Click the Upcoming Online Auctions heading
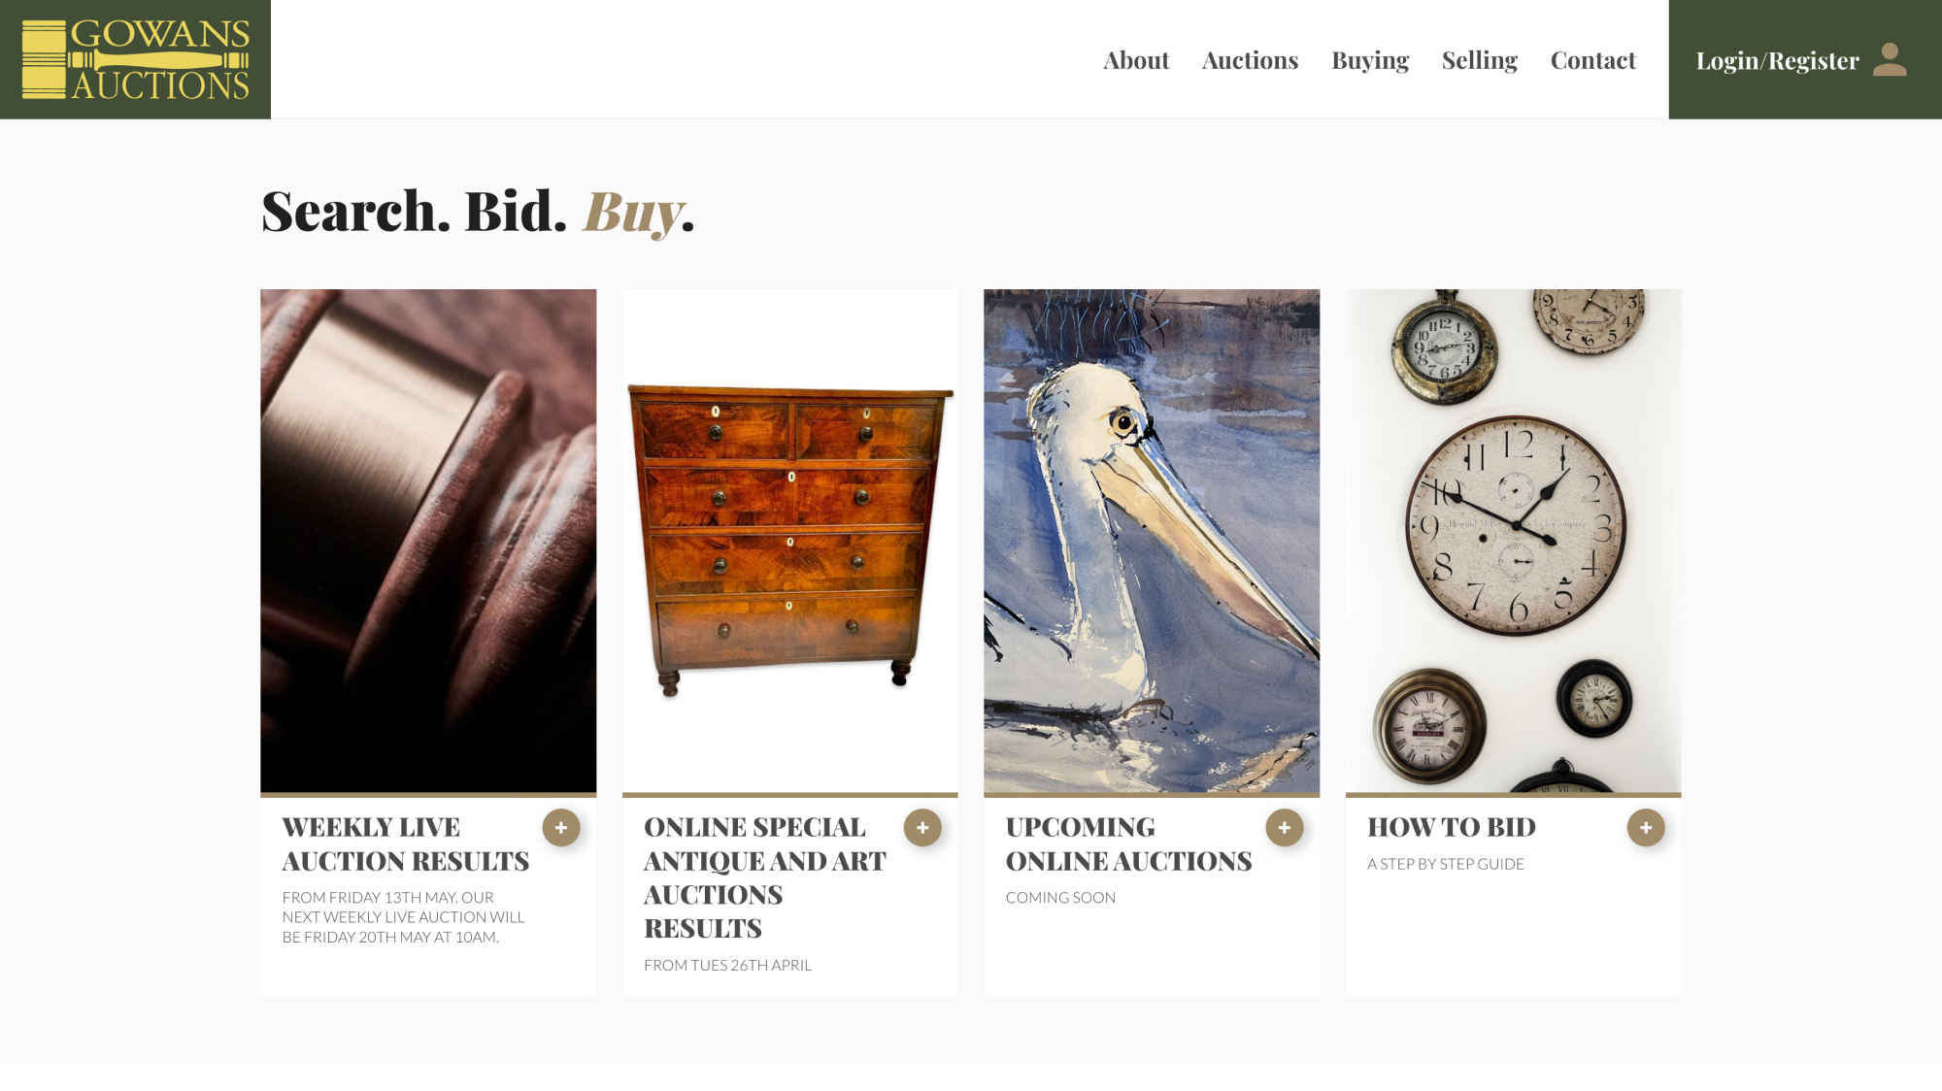Viewport: 1942px width, 1091px height. [1128, 844]
